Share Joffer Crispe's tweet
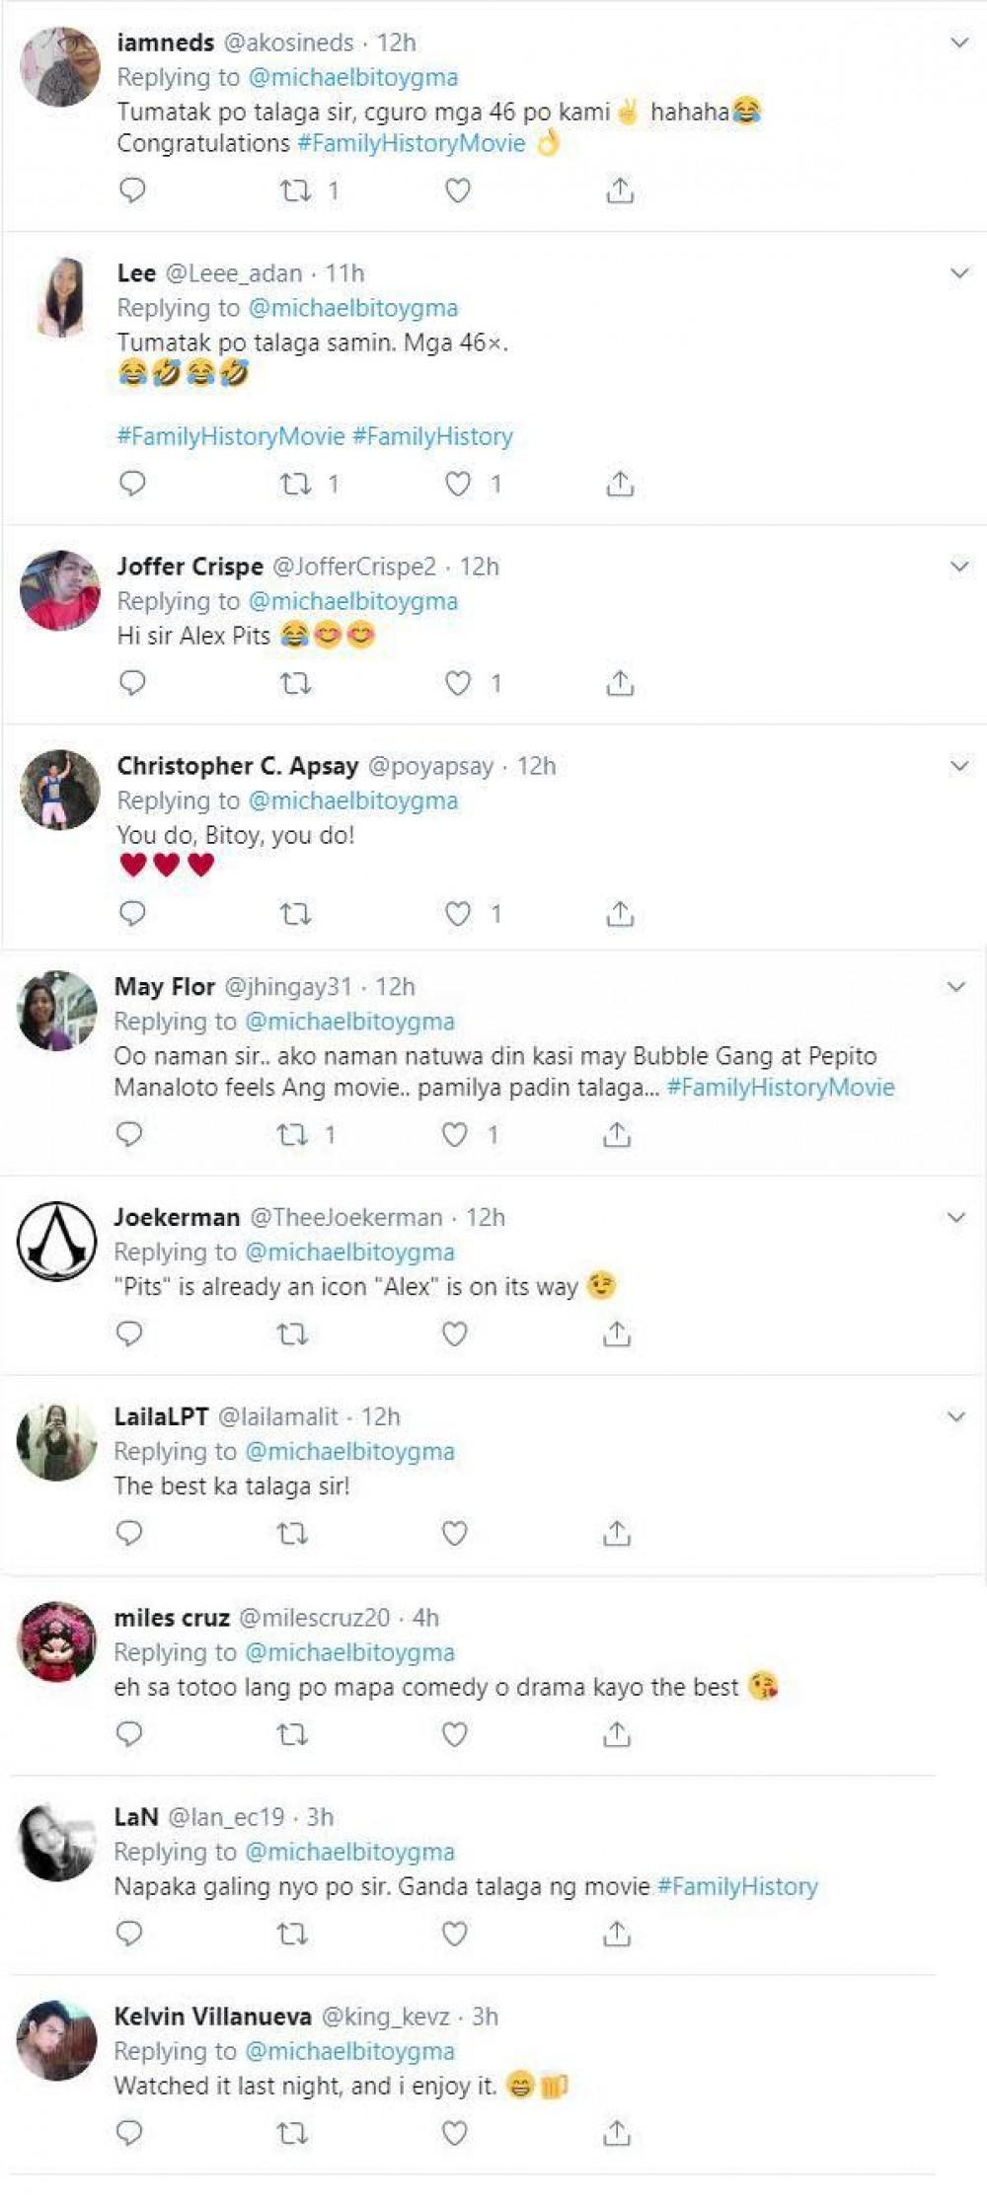 point(619,683)
